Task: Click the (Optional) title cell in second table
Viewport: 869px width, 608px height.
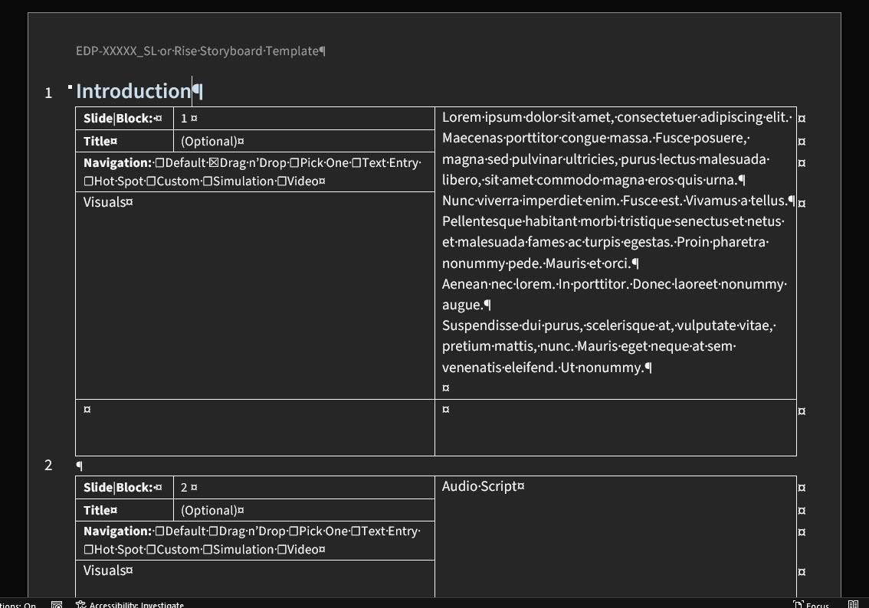Action: [x=303, y=511]
